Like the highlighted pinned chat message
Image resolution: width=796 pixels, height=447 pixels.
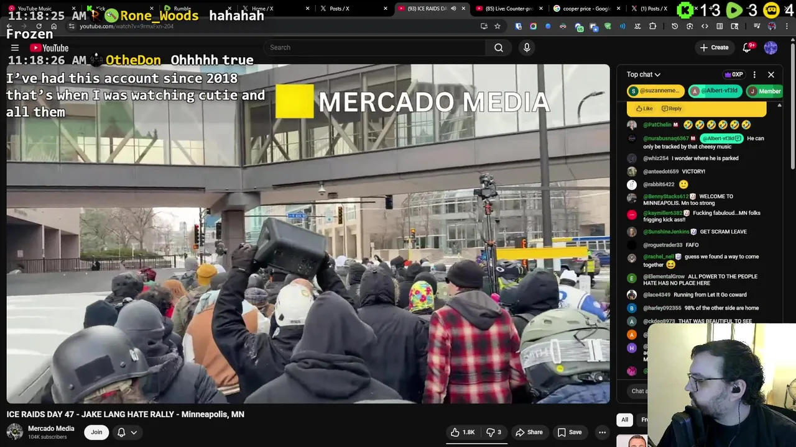pyautogui.click(x=644, y=109)
